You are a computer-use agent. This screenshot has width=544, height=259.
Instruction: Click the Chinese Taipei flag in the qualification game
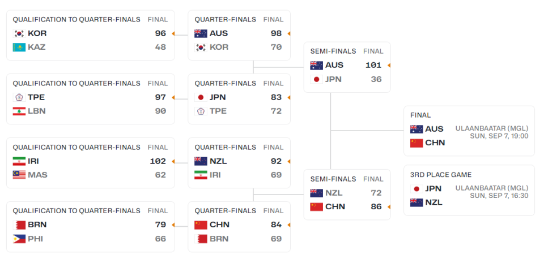(19, 97)
